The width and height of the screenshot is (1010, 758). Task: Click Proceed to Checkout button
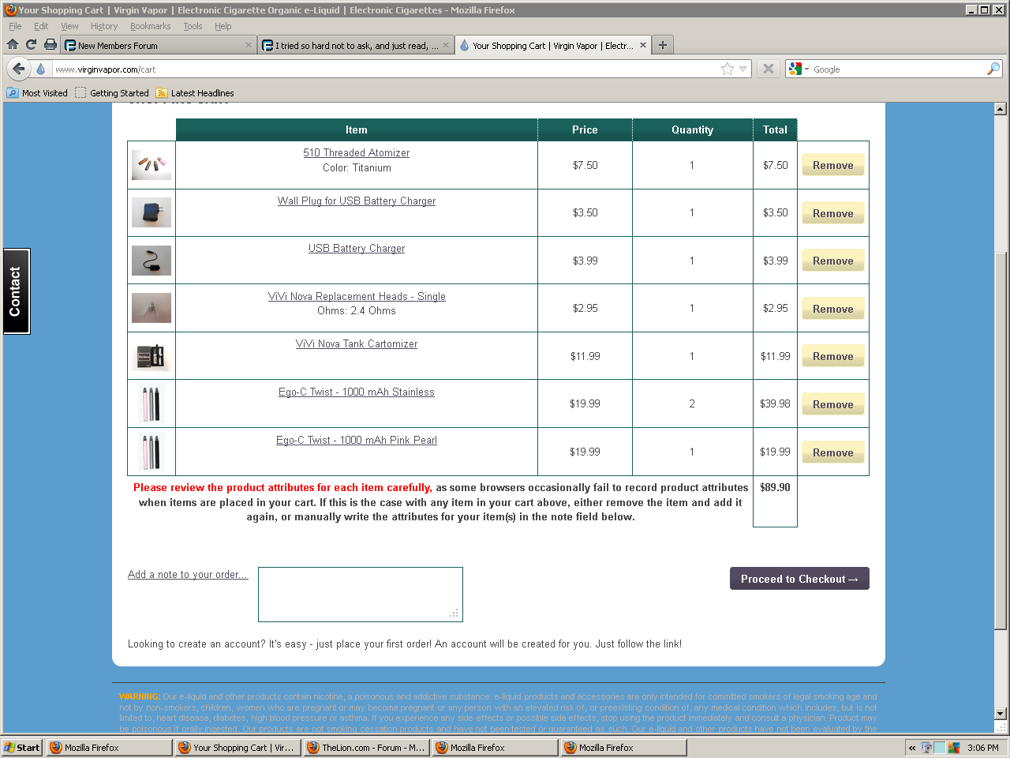pyautogui.click(x=799, y=579)
